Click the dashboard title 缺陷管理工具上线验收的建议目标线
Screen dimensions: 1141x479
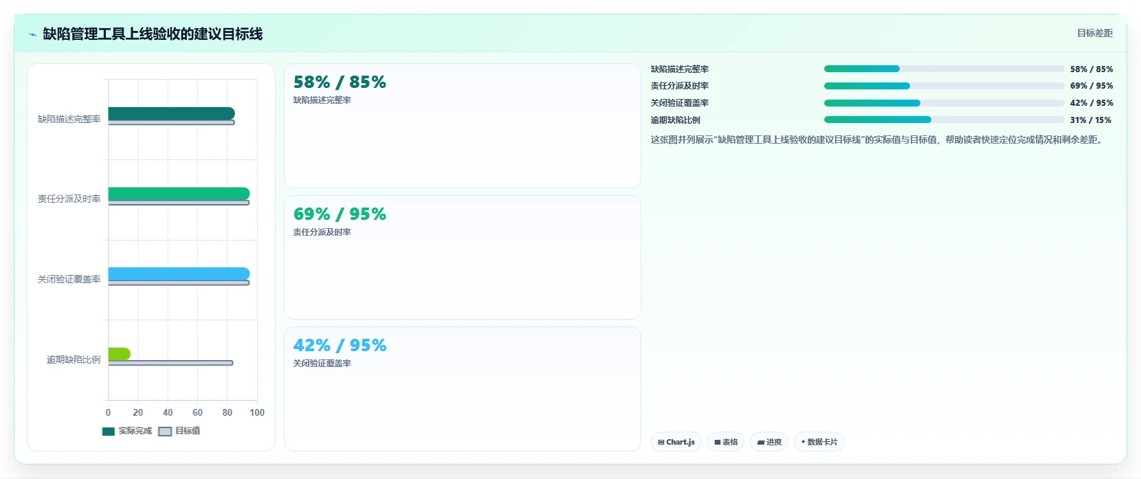pos(153,34)
